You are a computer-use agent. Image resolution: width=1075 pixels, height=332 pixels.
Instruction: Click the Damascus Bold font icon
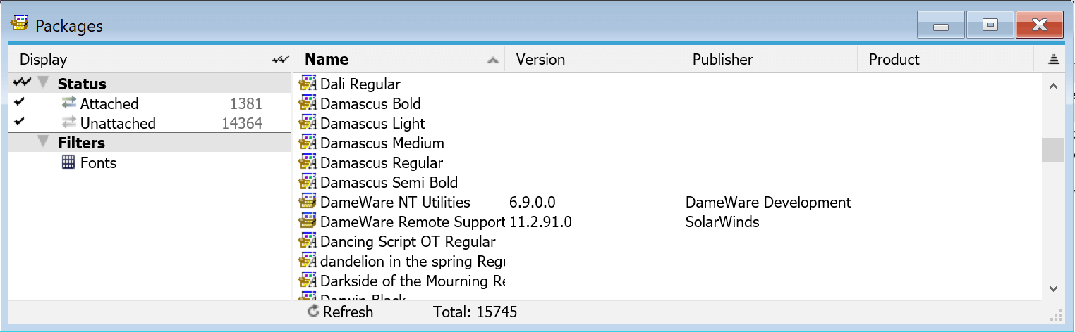[308, 104]
